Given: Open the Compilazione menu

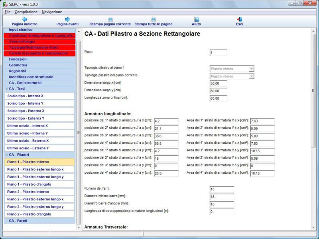Looking at the screenshot, I should [26, 12].
